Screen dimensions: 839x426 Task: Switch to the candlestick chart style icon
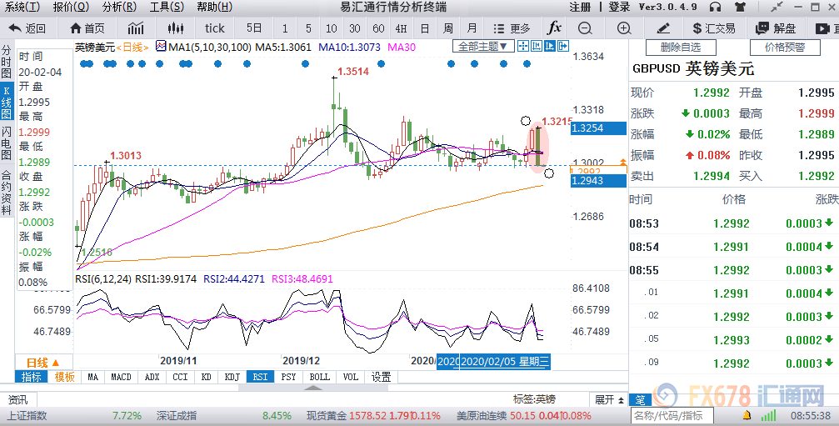[176, 28]
